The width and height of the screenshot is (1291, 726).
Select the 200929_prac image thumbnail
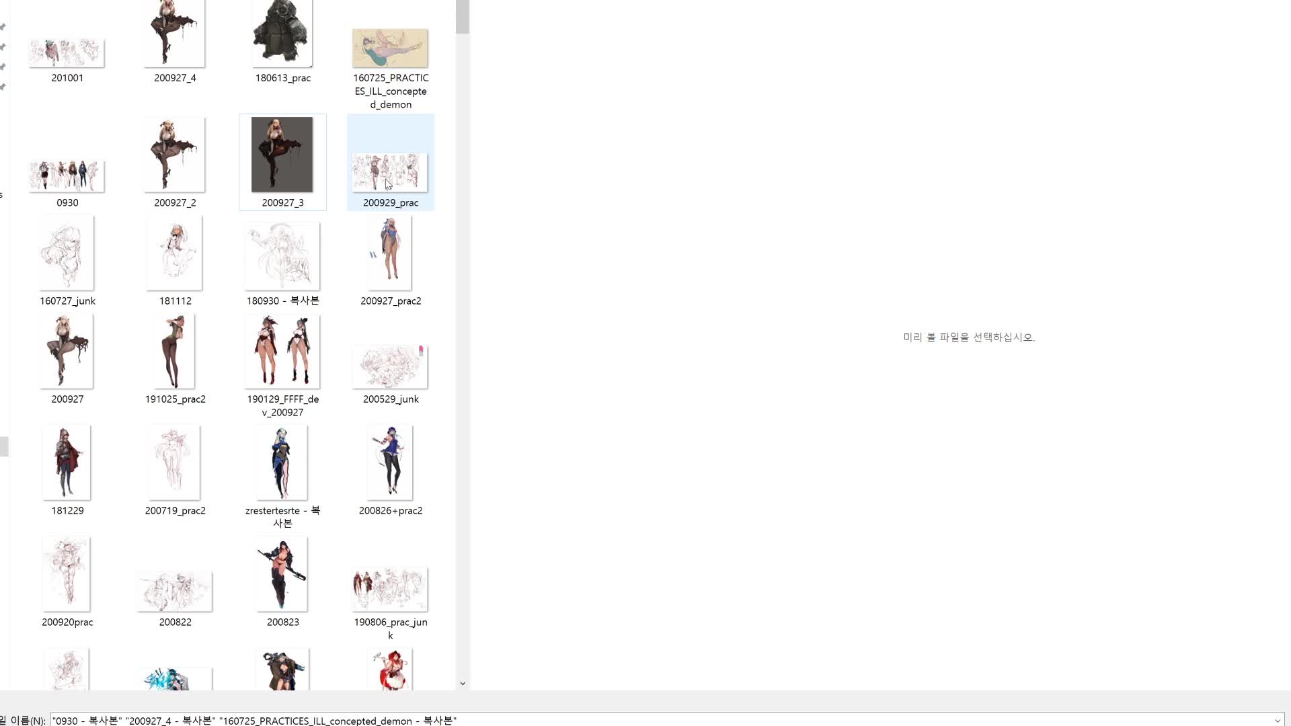(390, 173)
